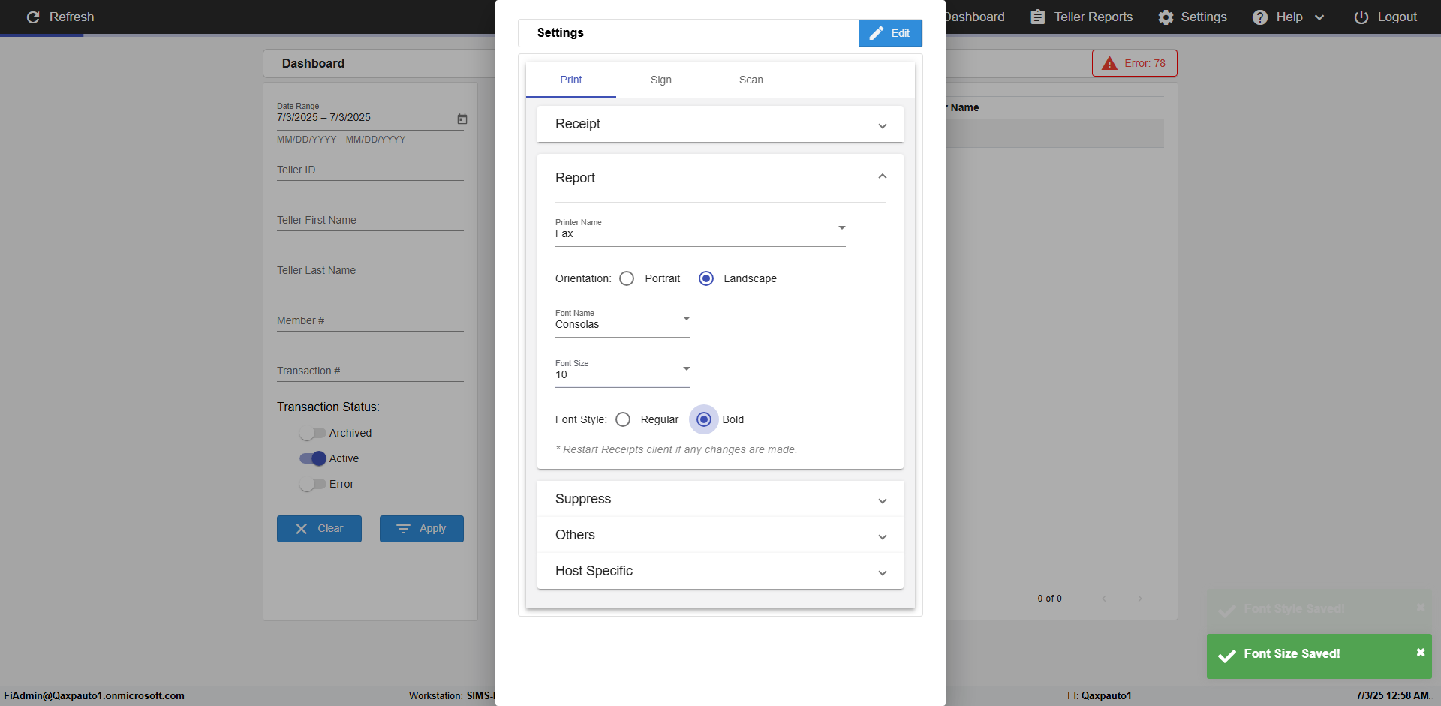Click the '7/3/25 12:58 AM' timestamp
The image size is (1441, 706).
click(x=1392, y=695)
